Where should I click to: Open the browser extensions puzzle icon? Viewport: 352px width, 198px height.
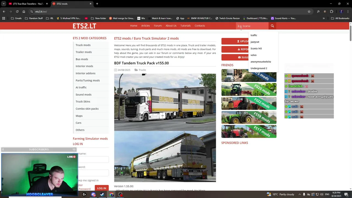pos(331,12)
